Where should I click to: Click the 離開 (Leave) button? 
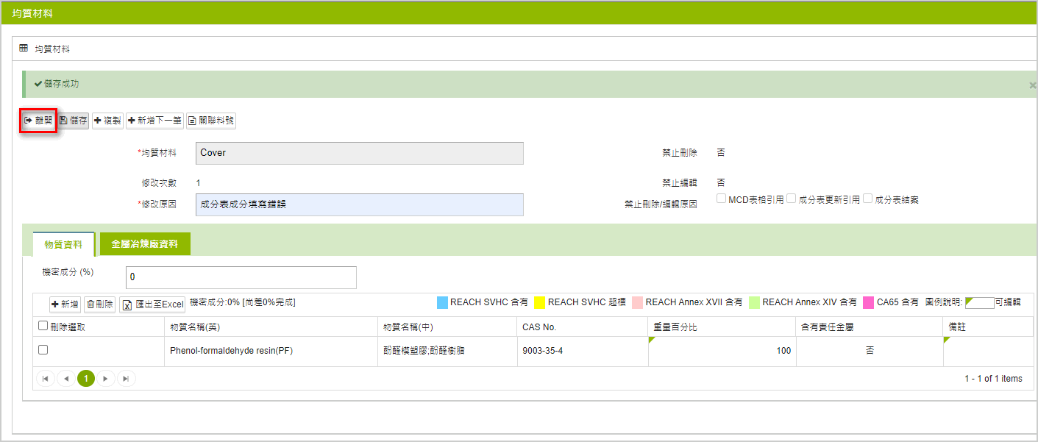pos(38,121)
